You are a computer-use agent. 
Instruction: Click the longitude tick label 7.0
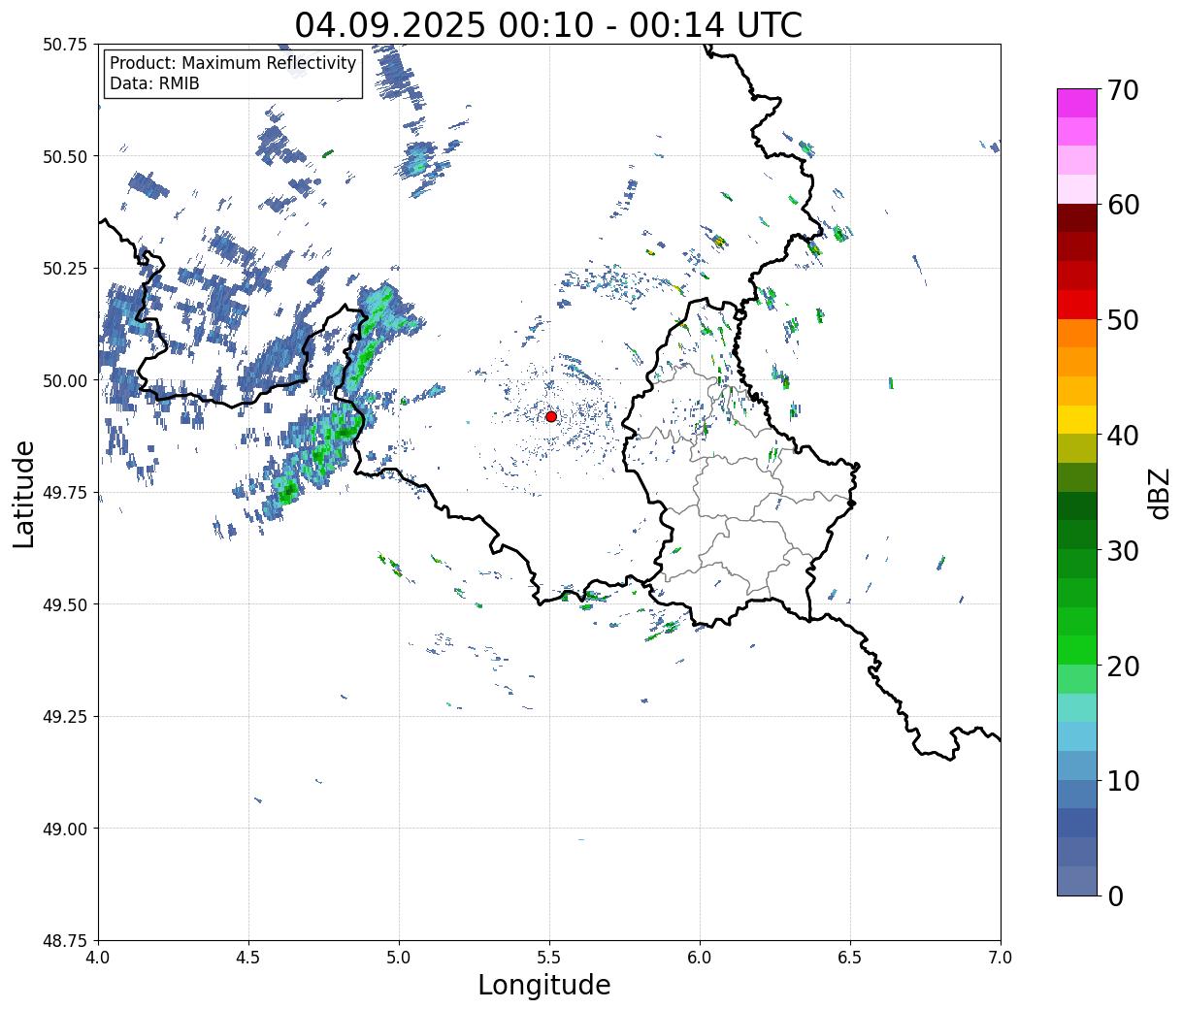coord(1001,957)
